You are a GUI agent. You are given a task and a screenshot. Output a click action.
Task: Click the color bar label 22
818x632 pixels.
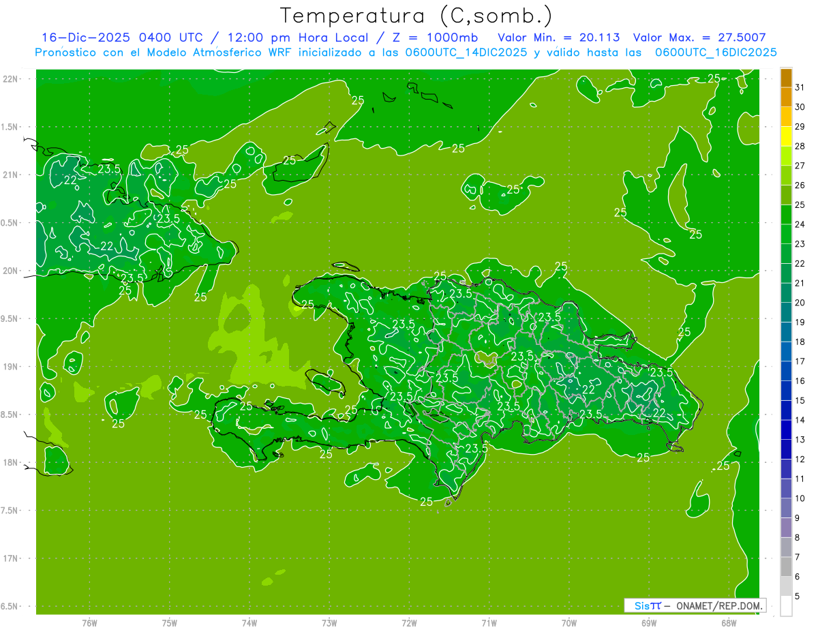point(800,263)
